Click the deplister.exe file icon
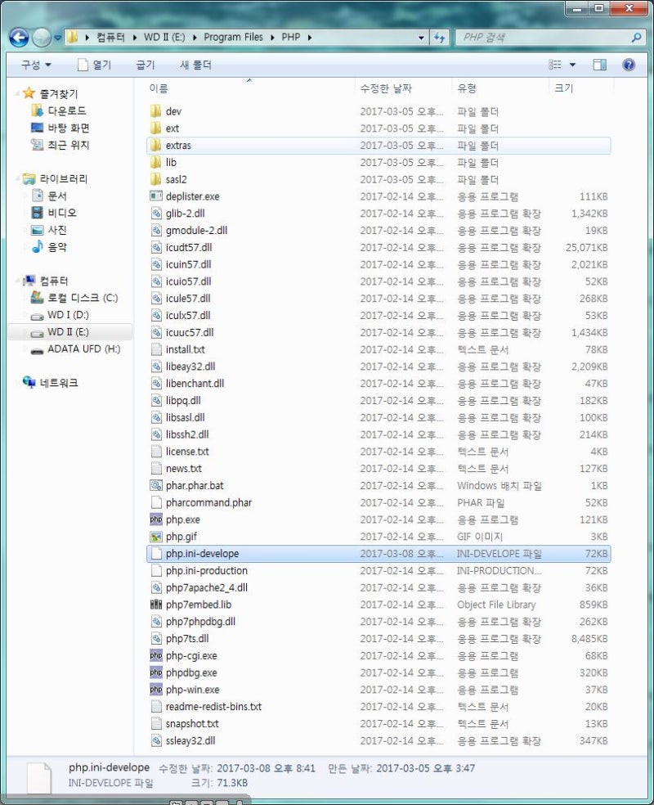The image size is (654, 805). point(156,196)
